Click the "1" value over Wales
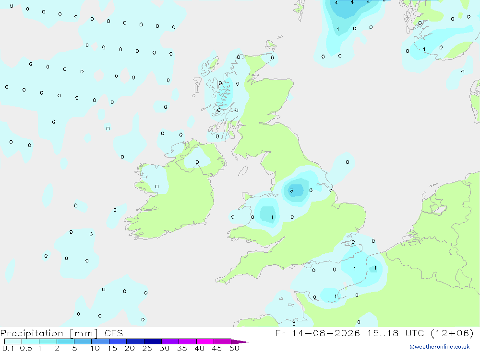The width and height of the screenshot is (480, 351). [272, 217]
